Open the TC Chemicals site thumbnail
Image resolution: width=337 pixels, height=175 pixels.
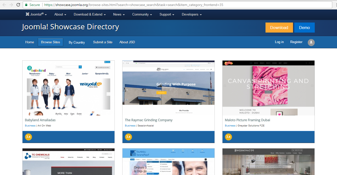(68, 162)
